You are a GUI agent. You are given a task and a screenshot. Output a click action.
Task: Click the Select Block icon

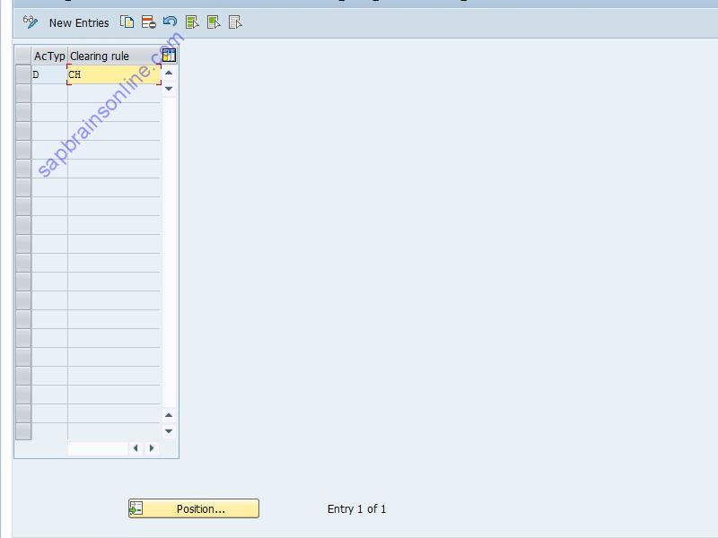[214, 22]
